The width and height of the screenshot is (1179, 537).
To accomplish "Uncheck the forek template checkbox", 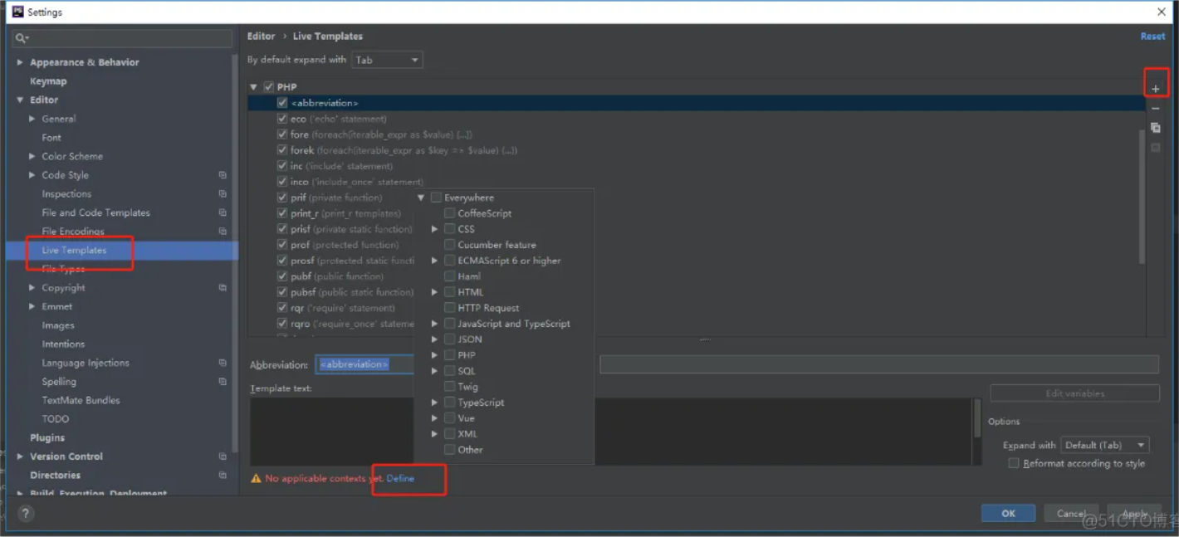I will [282, 150].
